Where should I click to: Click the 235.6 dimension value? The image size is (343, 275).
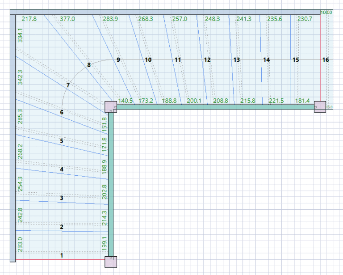tap(275, 19)
